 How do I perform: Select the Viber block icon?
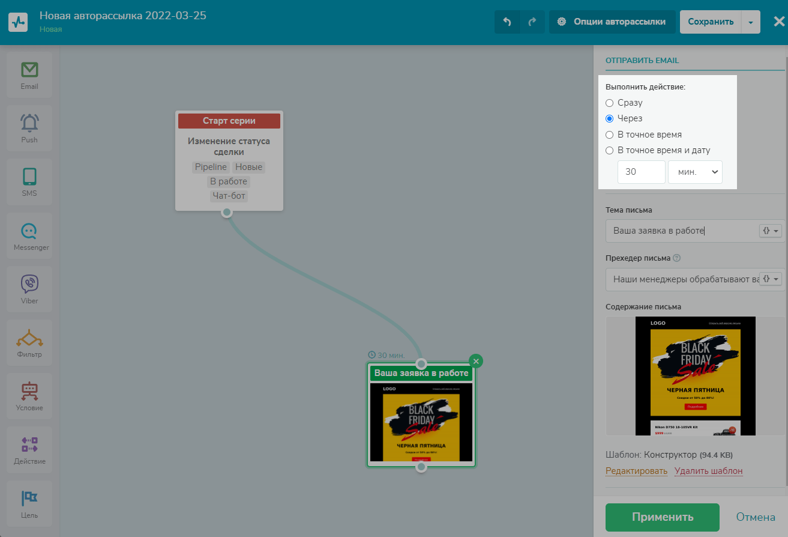(29, 288)
